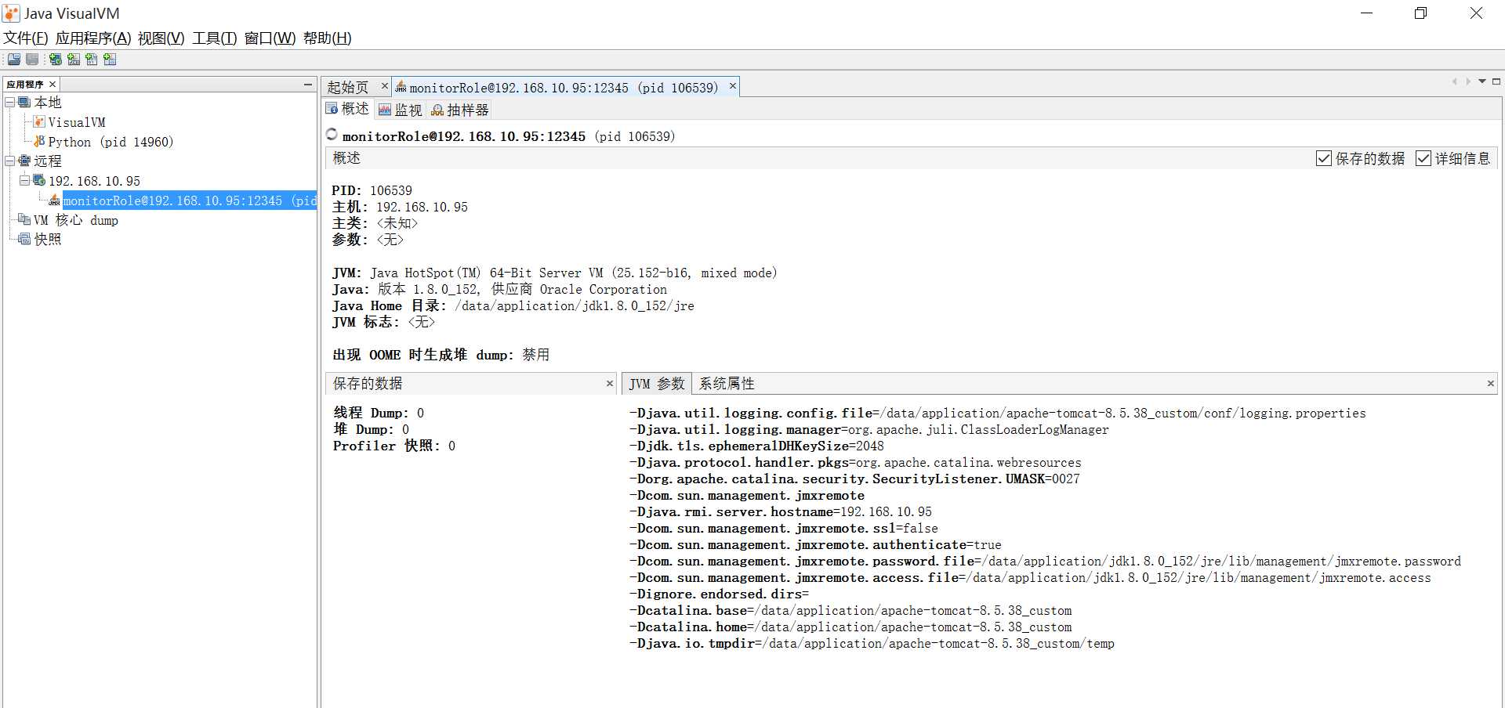Open the editor tabs dropdown list arrow

[1482, 81]
